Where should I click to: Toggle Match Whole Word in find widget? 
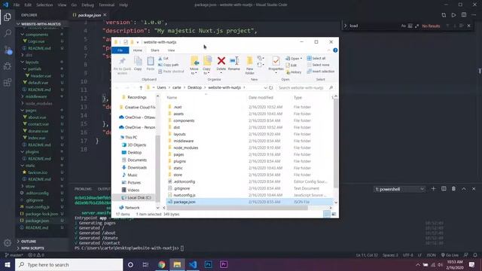coord(410,26)
